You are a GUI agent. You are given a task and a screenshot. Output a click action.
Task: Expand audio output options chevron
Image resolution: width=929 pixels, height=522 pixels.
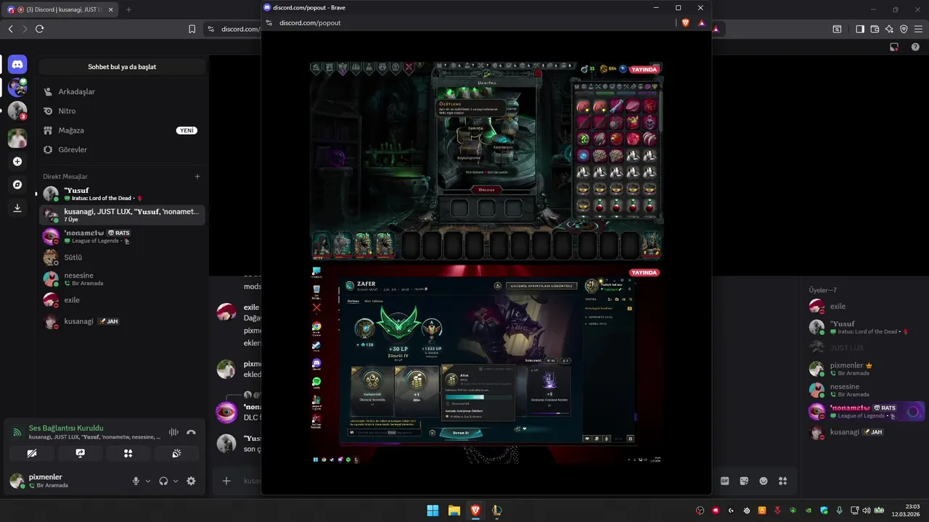pyautogui.click(x=176, y=481)
